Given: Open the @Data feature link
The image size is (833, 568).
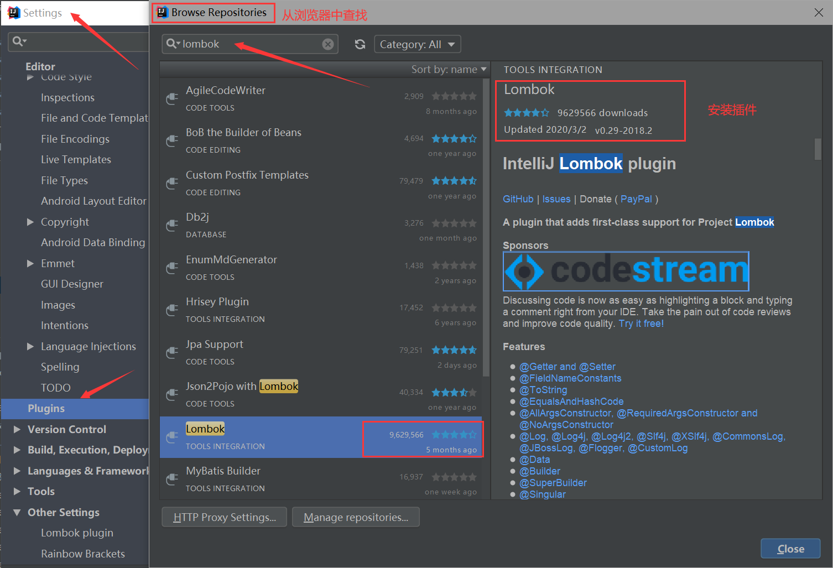Looking at the screenshot, I should pyautogui.click(x=535, y=460).
